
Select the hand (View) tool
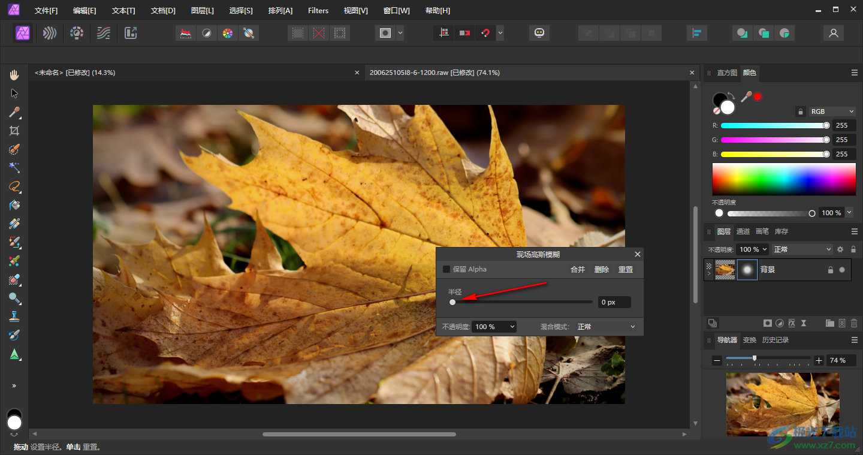(x=14, y=75)
